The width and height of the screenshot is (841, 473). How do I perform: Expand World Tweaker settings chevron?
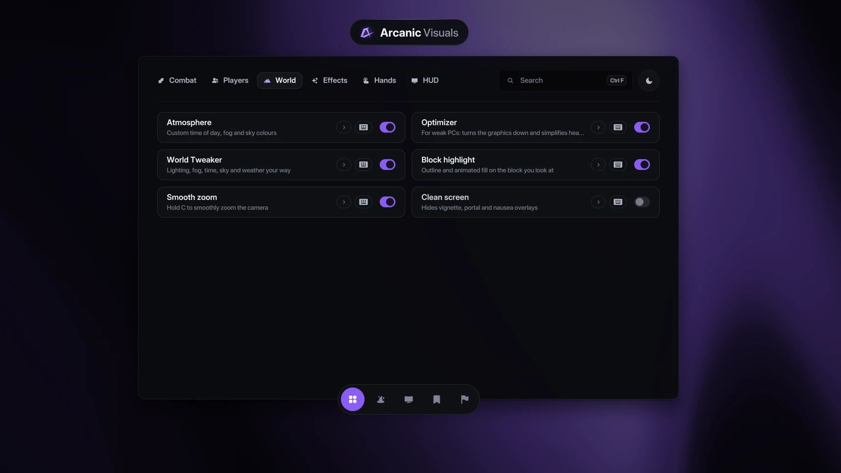[344, 164]
